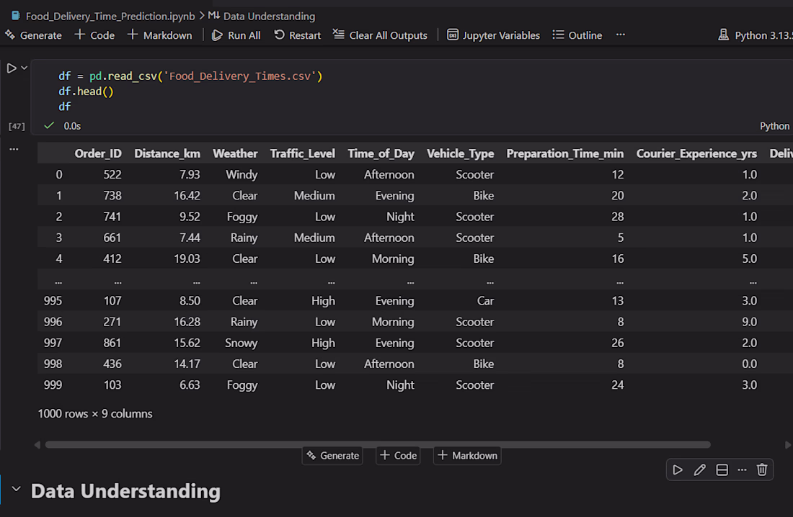The image size is (793, 517).
Task: Clear All Outputs of the notebook
Action: coord(381,35)
